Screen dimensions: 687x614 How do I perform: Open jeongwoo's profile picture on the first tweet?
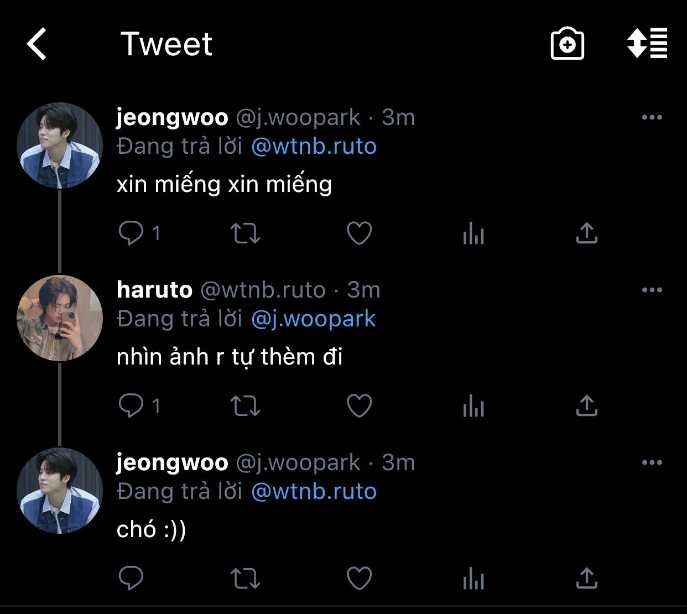click(60, 145)
